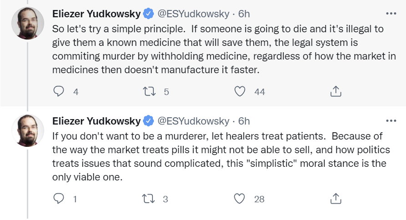This screenshot has width=406, height=220.
Task: Open more options on the "murderer" tweet
Action: pyautogui.click(x=391, y=121)
